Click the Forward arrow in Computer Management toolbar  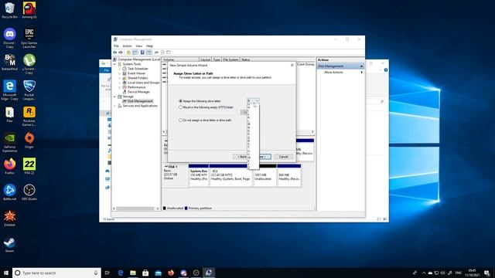point(121,53)
